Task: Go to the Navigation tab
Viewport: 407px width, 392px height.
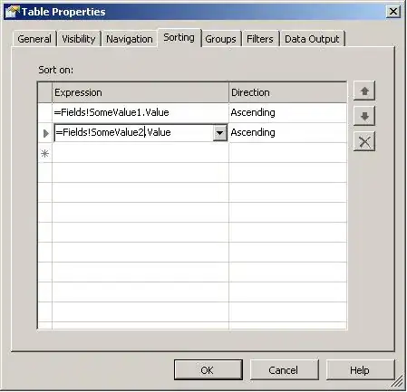Action: (130, 39)
